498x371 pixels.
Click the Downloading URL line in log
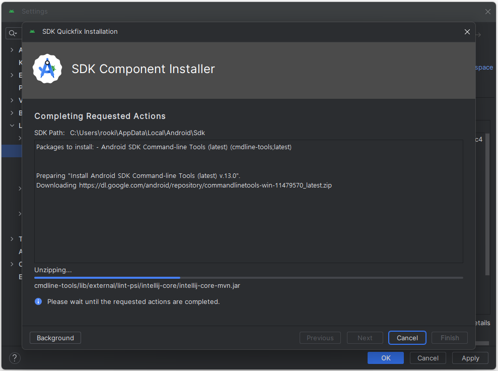(184, 185)
